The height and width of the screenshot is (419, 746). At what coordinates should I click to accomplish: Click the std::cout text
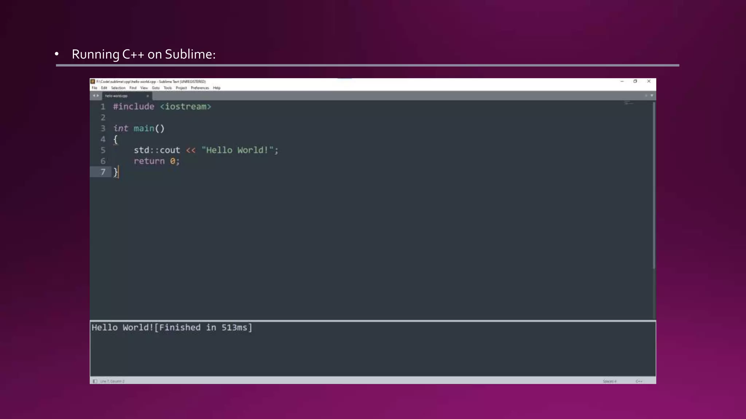157,150
